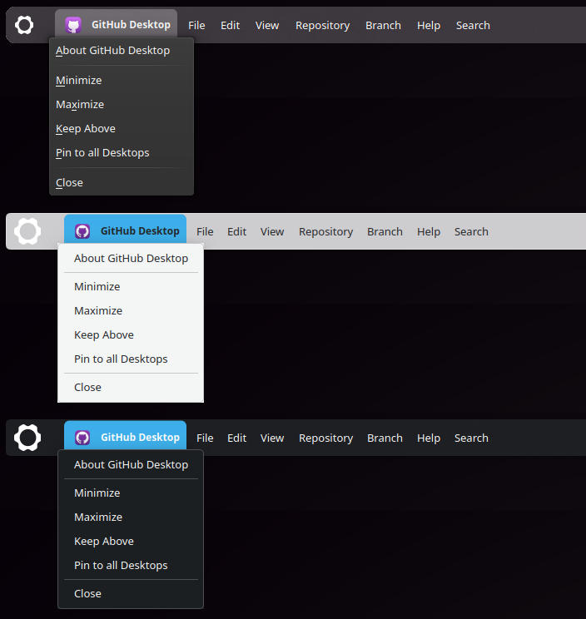
Task: Choose Keep Above in bottom dark dropdown
Action: coord(131,542)
